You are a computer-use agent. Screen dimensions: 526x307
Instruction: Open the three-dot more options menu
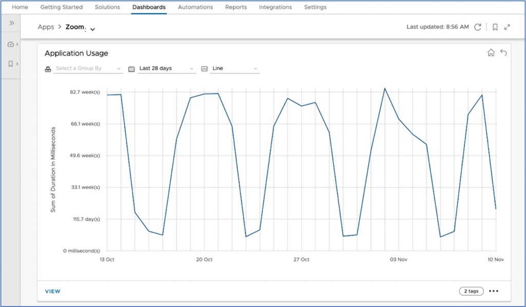click(494, 291)
